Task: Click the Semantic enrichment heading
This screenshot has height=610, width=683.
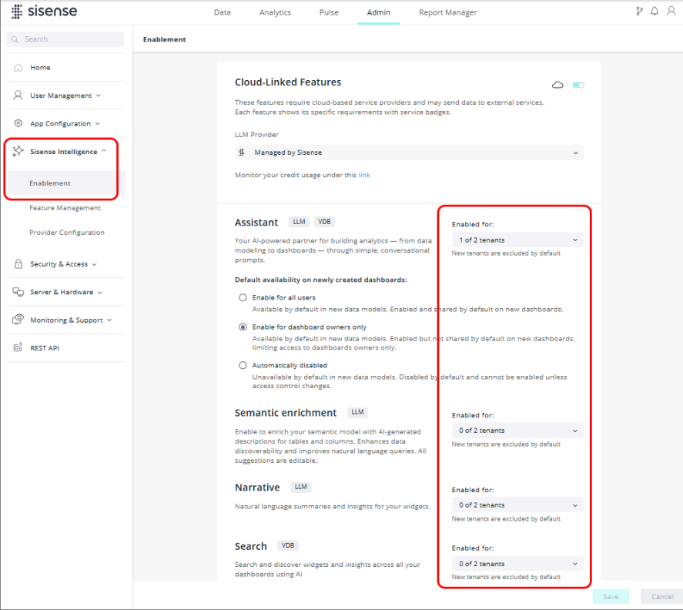Action: click(x=286, y=413)
